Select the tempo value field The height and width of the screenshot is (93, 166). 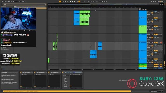(9, 2)
